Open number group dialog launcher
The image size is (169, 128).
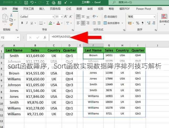coord(156,30)
